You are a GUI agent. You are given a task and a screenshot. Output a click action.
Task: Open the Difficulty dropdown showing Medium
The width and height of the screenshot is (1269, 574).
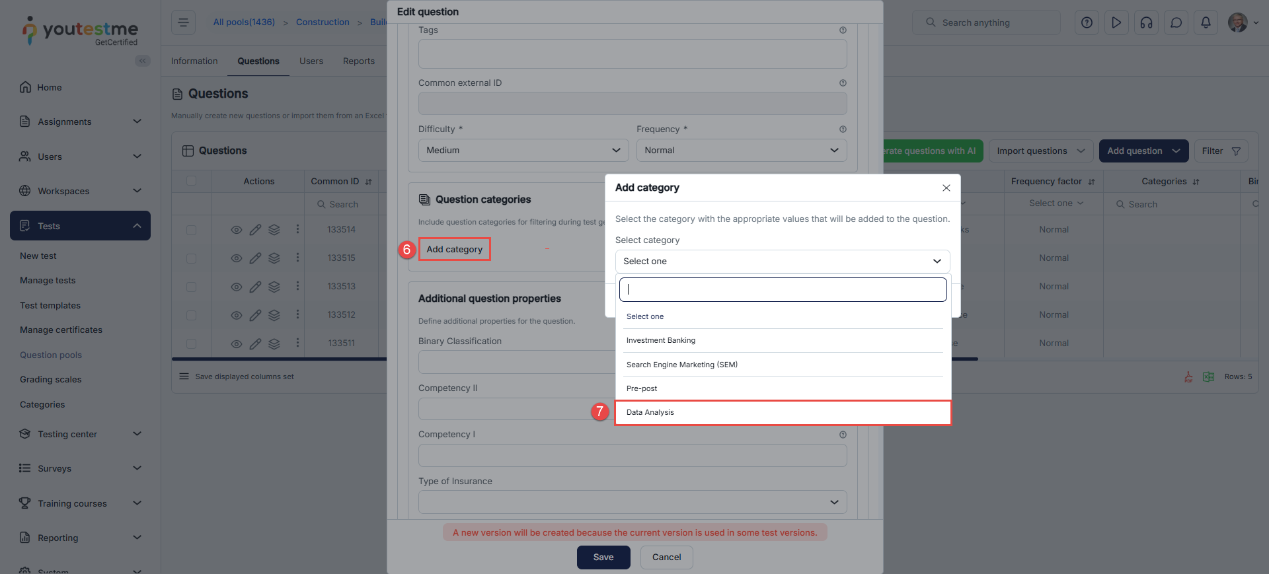point(523,151)
